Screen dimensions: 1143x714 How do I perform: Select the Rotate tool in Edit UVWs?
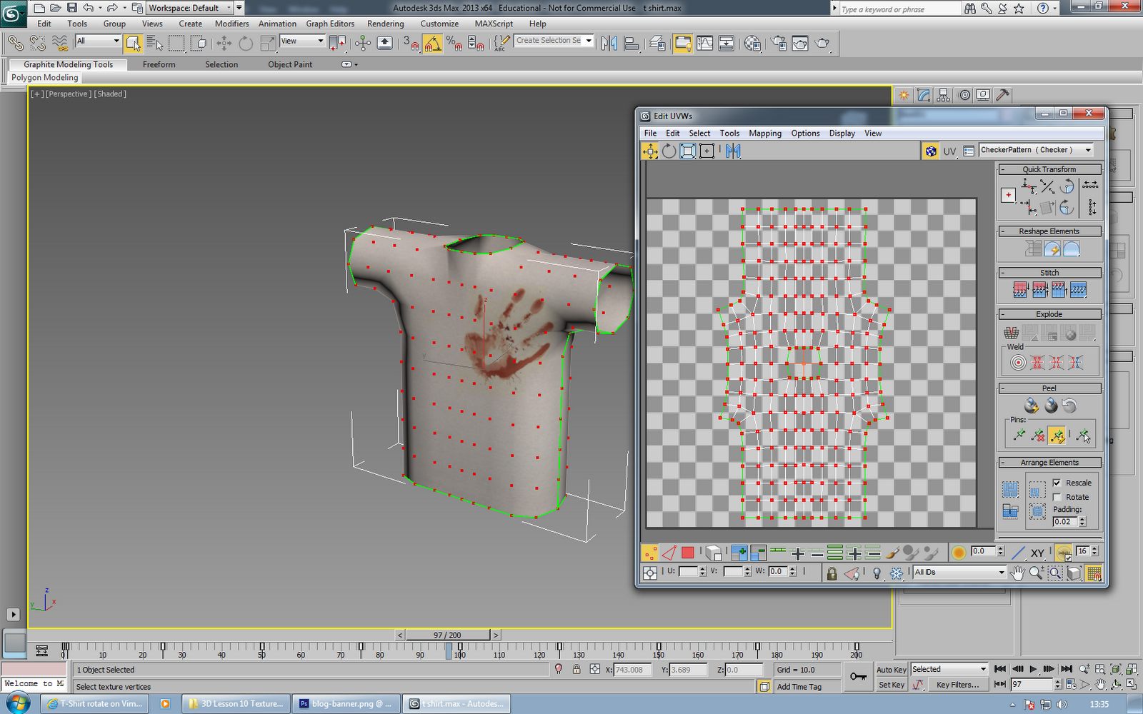[669, 151]
